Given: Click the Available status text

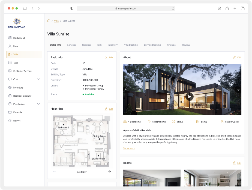Looking at the screenshot, I should click(x=89, y=94).
